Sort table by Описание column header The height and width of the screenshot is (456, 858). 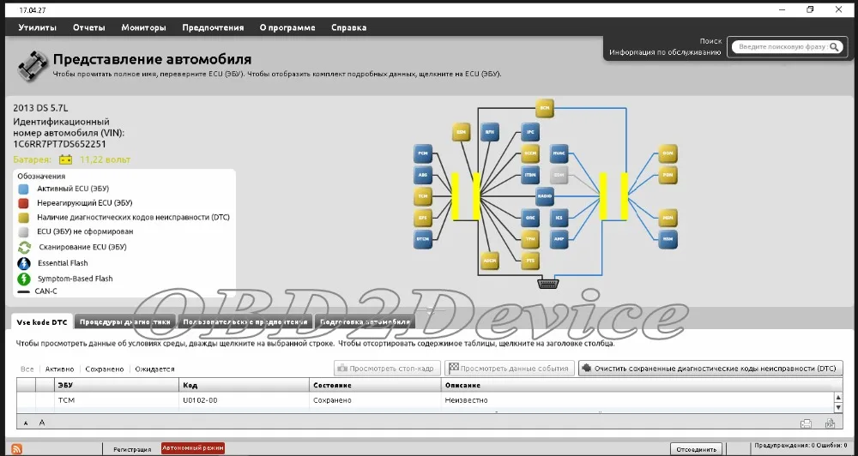coord(641,386)
